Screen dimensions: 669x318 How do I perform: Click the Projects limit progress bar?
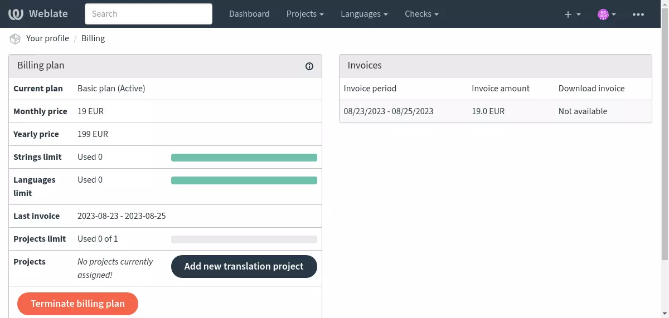tap(244, 239)
